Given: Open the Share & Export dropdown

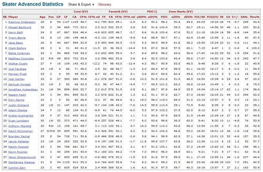Looking at the screenshot, I should coord(81,5).
